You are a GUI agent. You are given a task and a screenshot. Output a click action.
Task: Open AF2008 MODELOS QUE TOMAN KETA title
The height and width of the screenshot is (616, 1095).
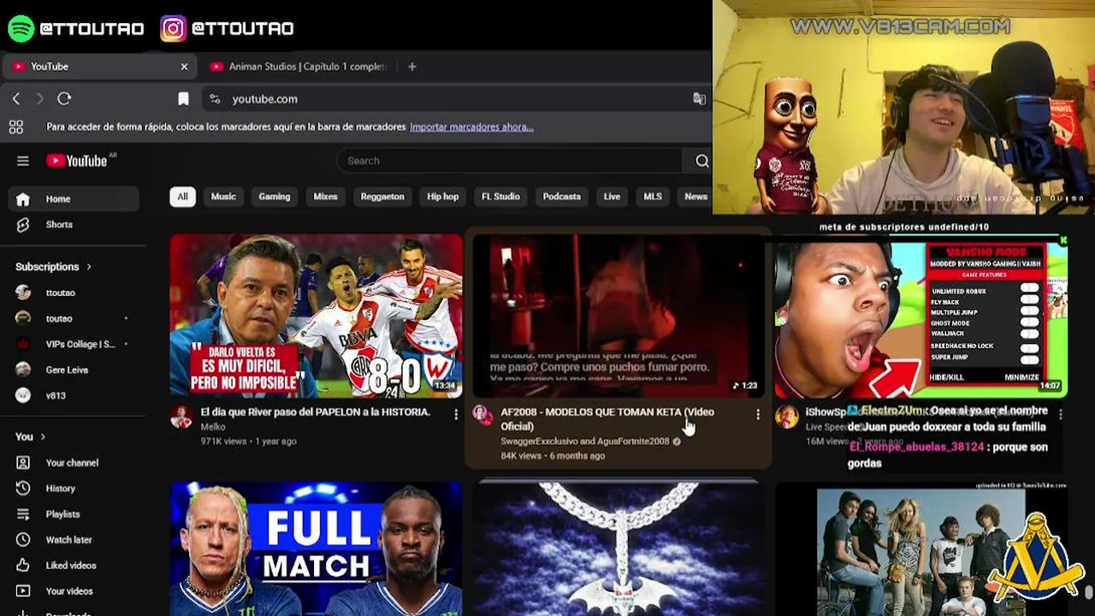[607, 419]
